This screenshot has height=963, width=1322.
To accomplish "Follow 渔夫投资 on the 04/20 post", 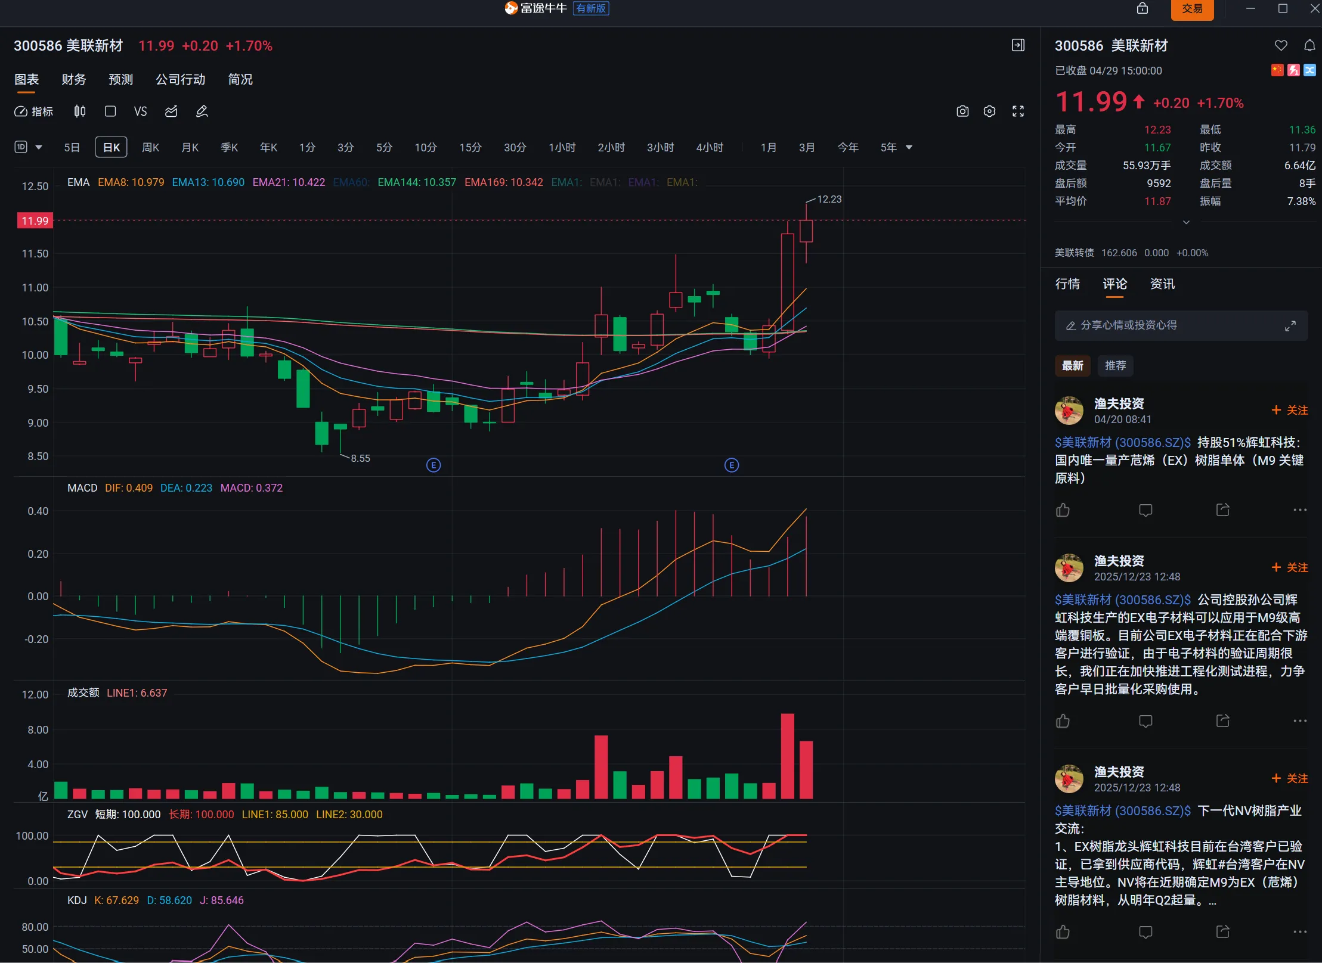I will click(1290, 410).
